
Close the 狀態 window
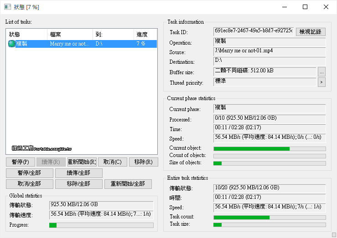(x=326, y=7)
